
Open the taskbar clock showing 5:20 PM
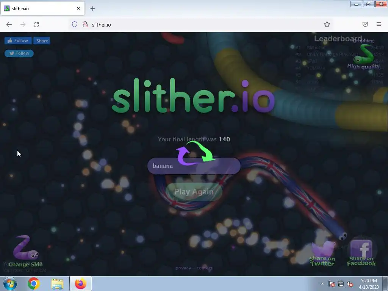(369, 284)
